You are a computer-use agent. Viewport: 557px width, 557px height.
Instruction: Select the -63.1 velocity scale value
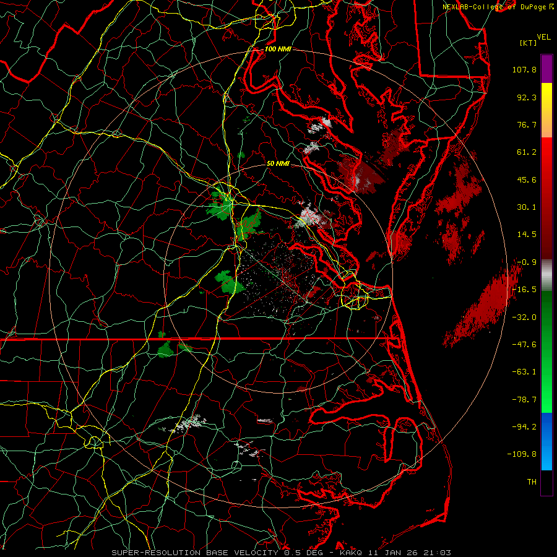point(524,372)
